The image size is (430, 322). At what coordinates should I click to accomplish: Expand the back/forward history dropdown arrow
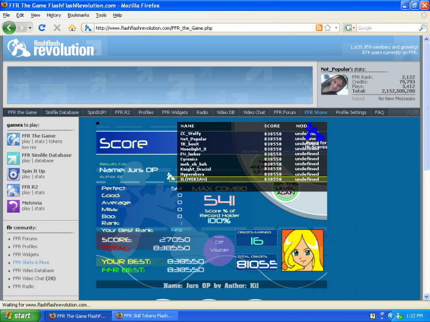pyautogui.click(x=30, y=28)
